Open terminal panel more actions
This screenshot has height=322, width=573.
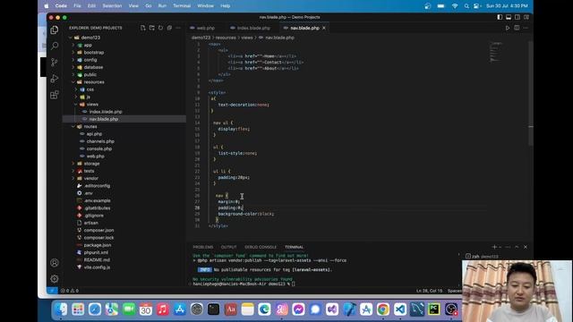pyautogui.click(x=508, y=247)
